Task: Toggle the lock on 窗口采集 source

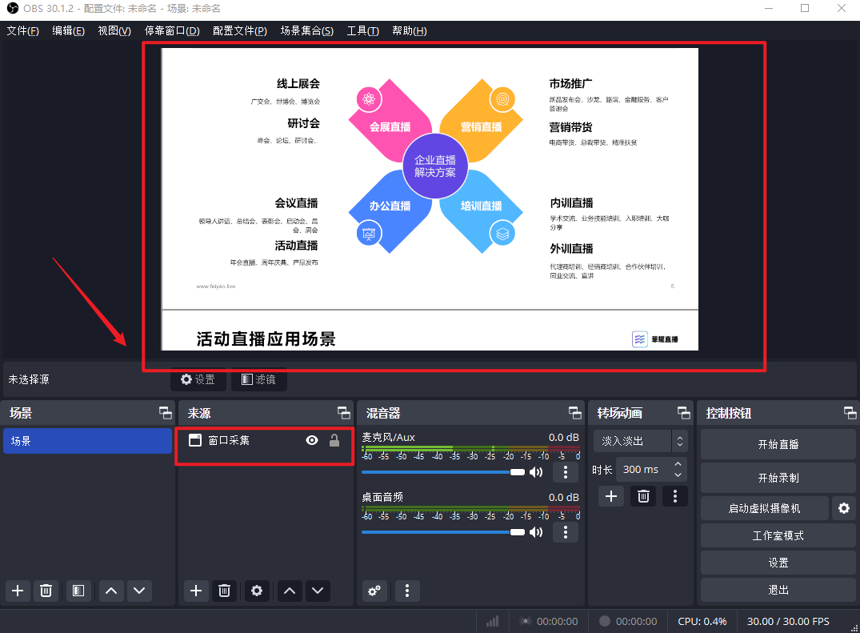Action: (x=334, y=440)
